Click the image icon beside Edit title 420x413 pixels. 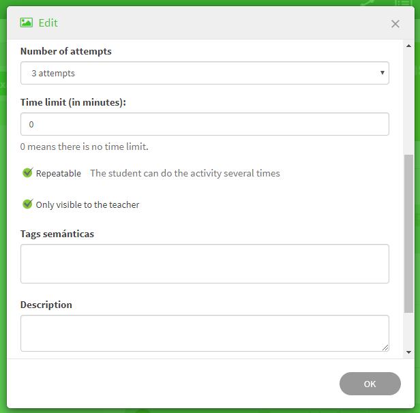pos(27,22)
